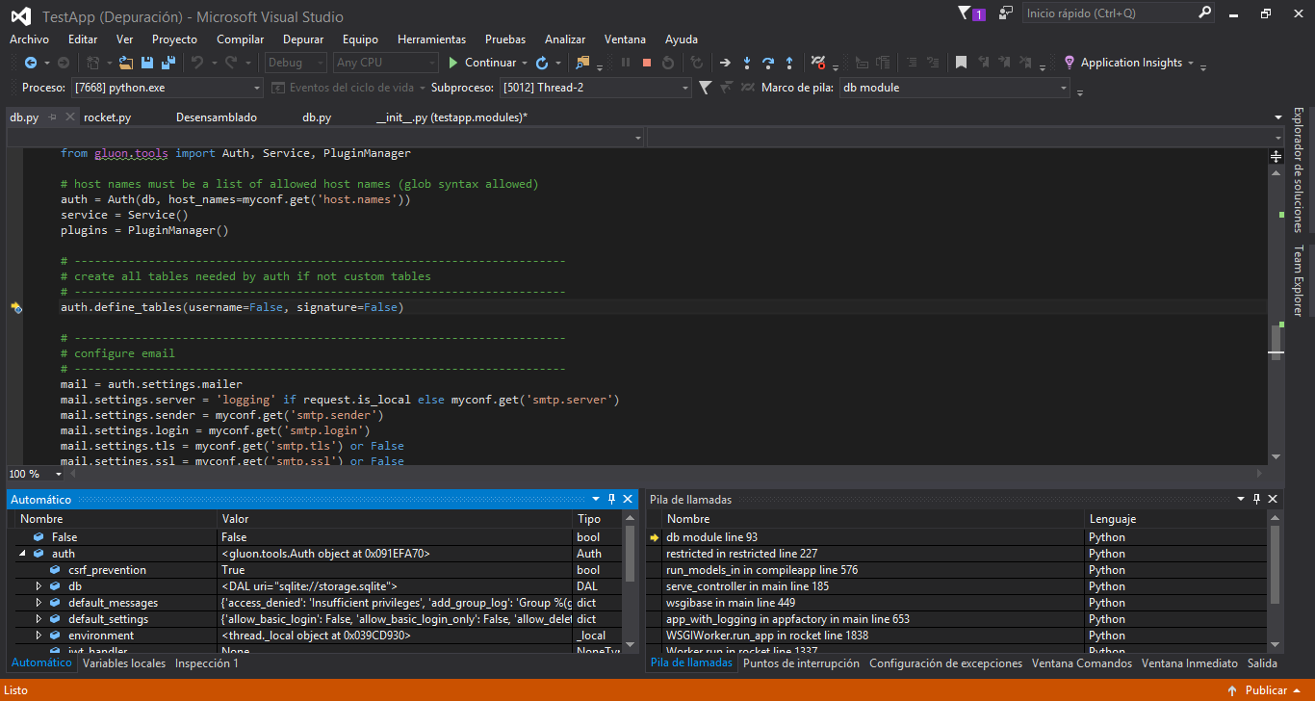Open the Analizar menu

coord(565,39)
